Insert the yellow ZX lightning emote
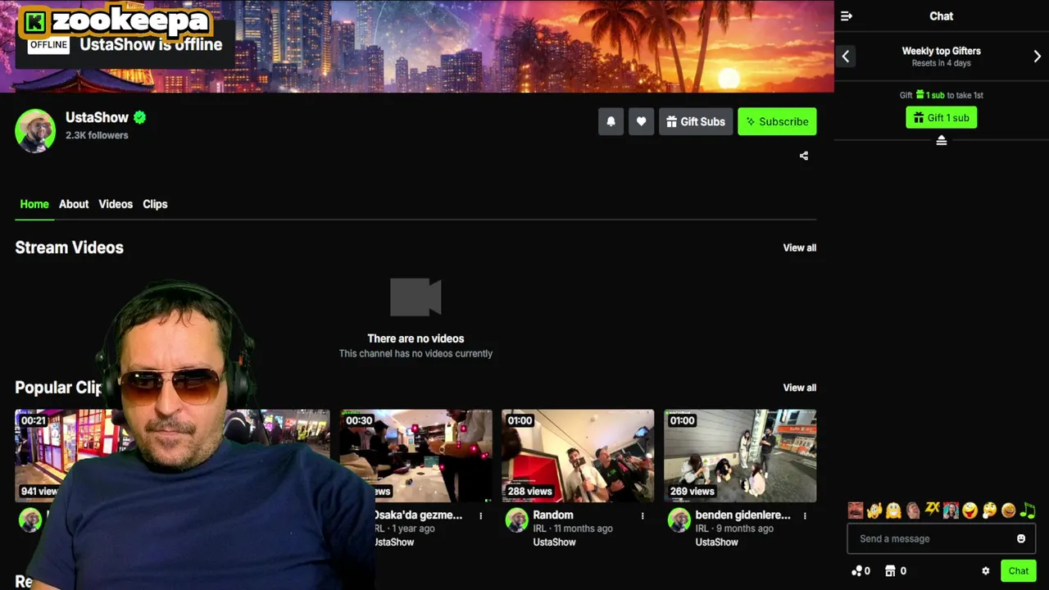Screen dimensions: 1049x590 click(x=932, y=510)
